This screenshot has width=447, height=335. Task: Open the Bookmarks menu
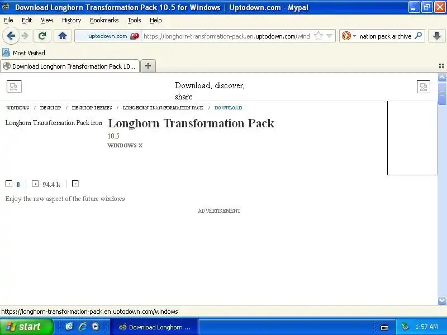[104, 20]
